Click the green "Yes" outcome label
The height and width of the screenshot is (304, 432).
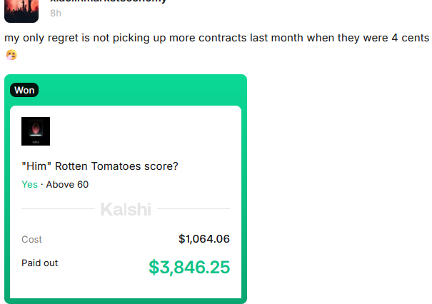[x=29, y=184]
